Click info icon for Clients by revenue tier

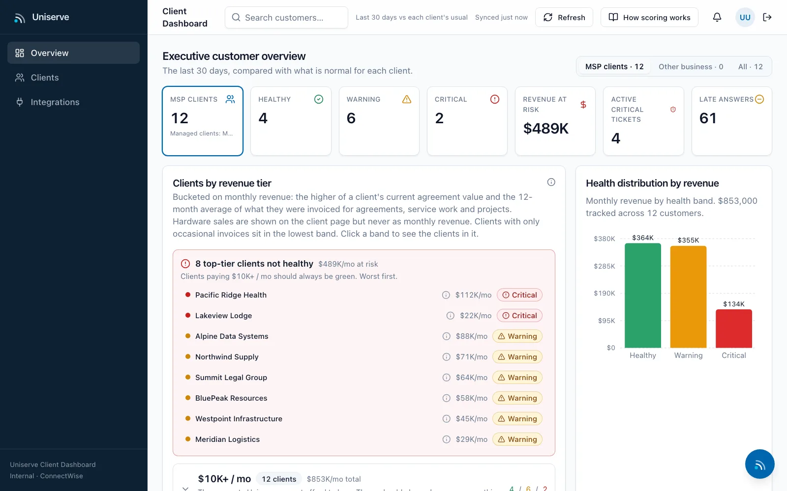pyautogui.click(x=551, y=182)
